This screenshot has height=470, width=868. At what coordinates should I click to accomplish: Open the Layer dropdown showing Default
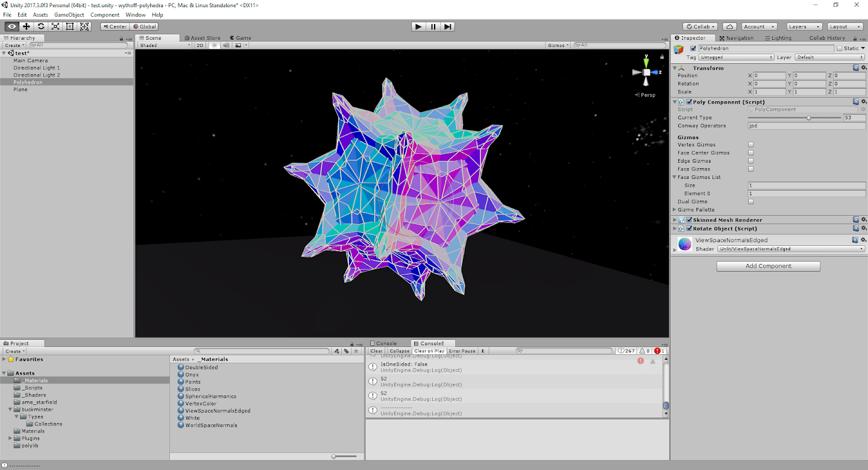pyautogui.click(x=830, y=57)
